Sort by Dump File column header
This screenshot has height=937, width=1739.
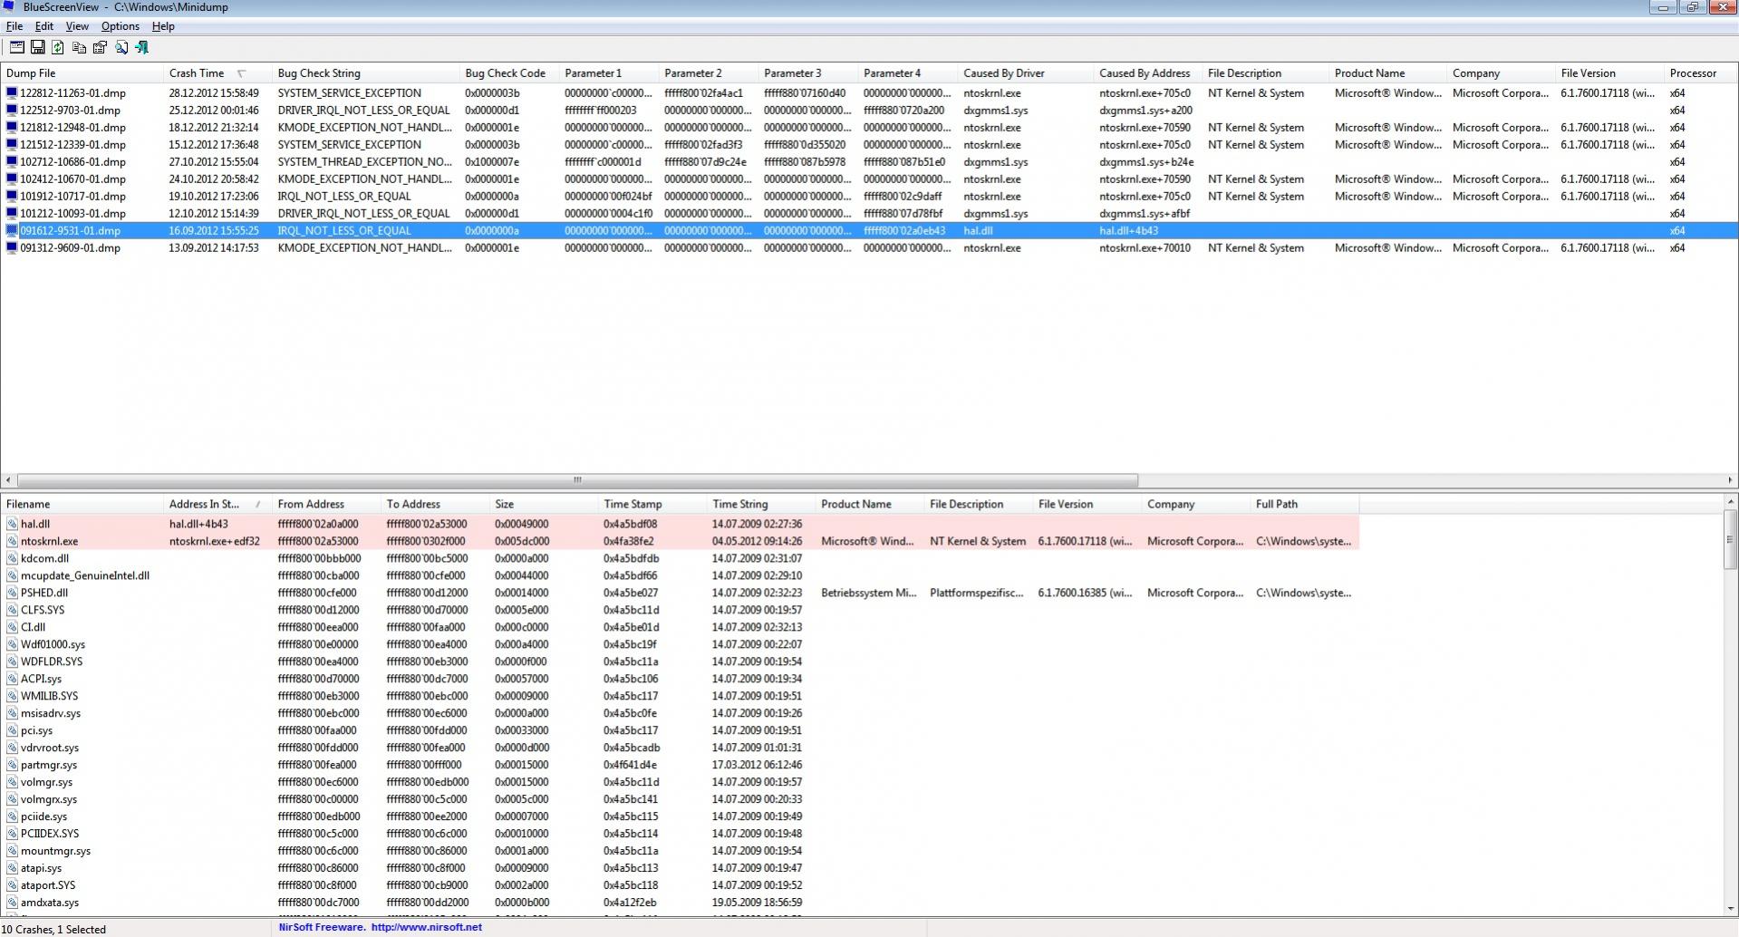(82, 73)
